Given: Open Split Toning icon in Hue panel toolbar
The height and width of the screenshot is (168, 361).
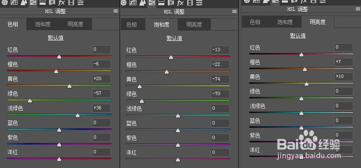Looking at the screenshot, I should (42, 3).
